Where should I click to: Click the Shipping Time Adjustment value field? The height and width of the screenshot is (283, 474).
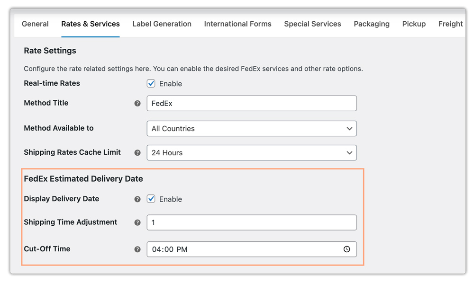point(251,222)
